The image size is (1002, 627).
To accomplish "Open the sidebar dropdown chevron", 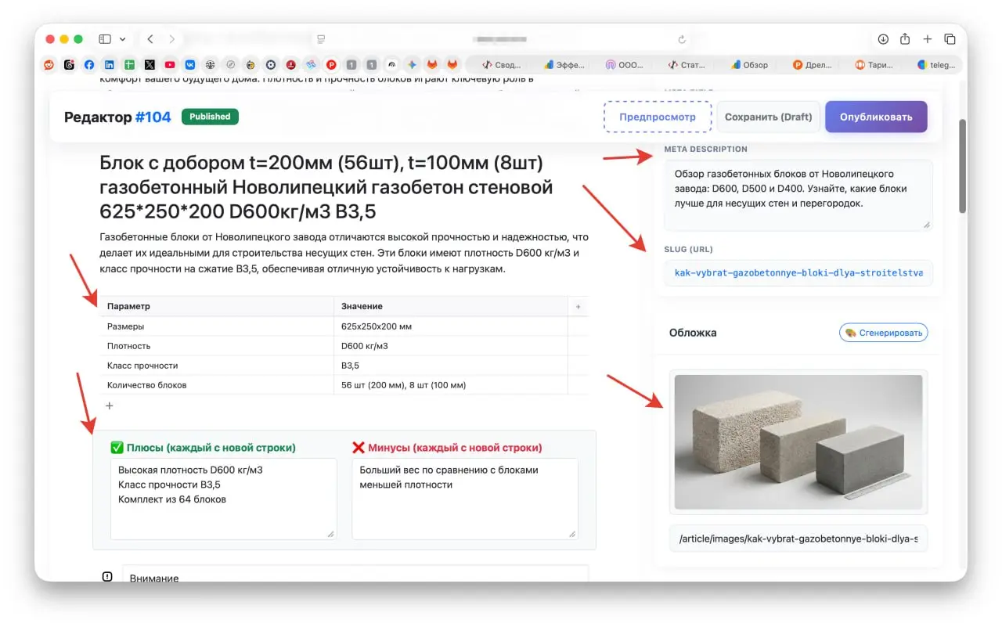I will tap(123, 39).
